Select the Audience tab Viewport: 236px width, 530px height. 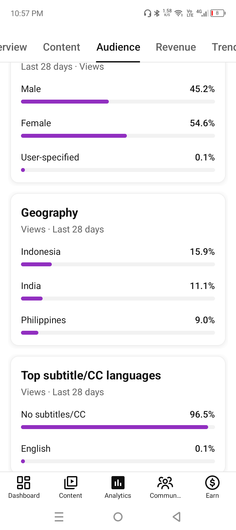coord(118,47)
